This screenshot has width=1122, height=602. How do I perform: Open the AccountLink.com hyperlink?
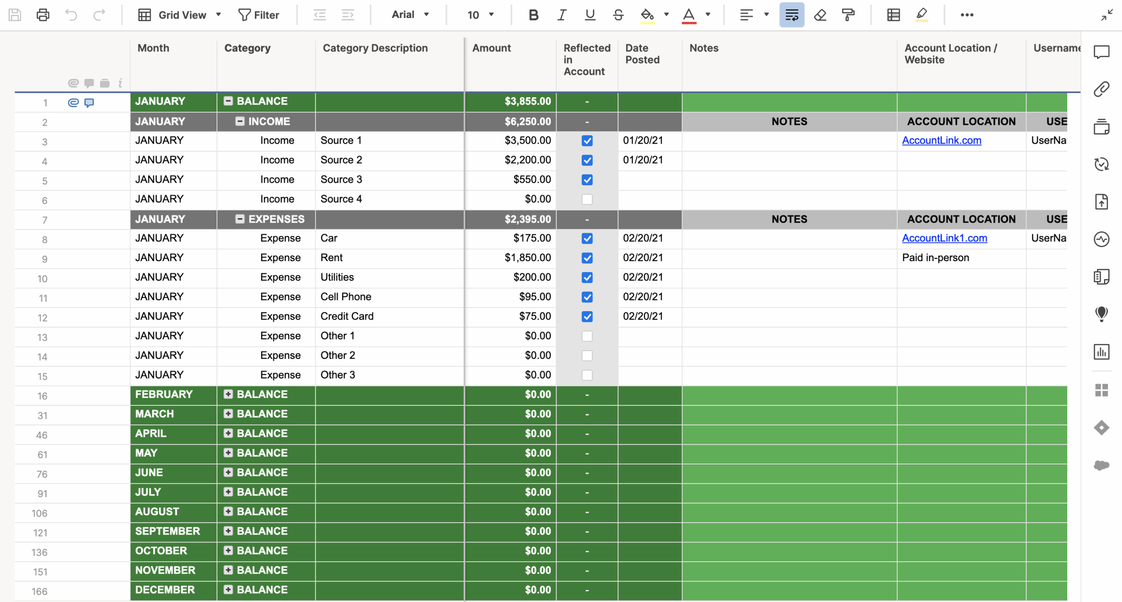pos(941,140)
